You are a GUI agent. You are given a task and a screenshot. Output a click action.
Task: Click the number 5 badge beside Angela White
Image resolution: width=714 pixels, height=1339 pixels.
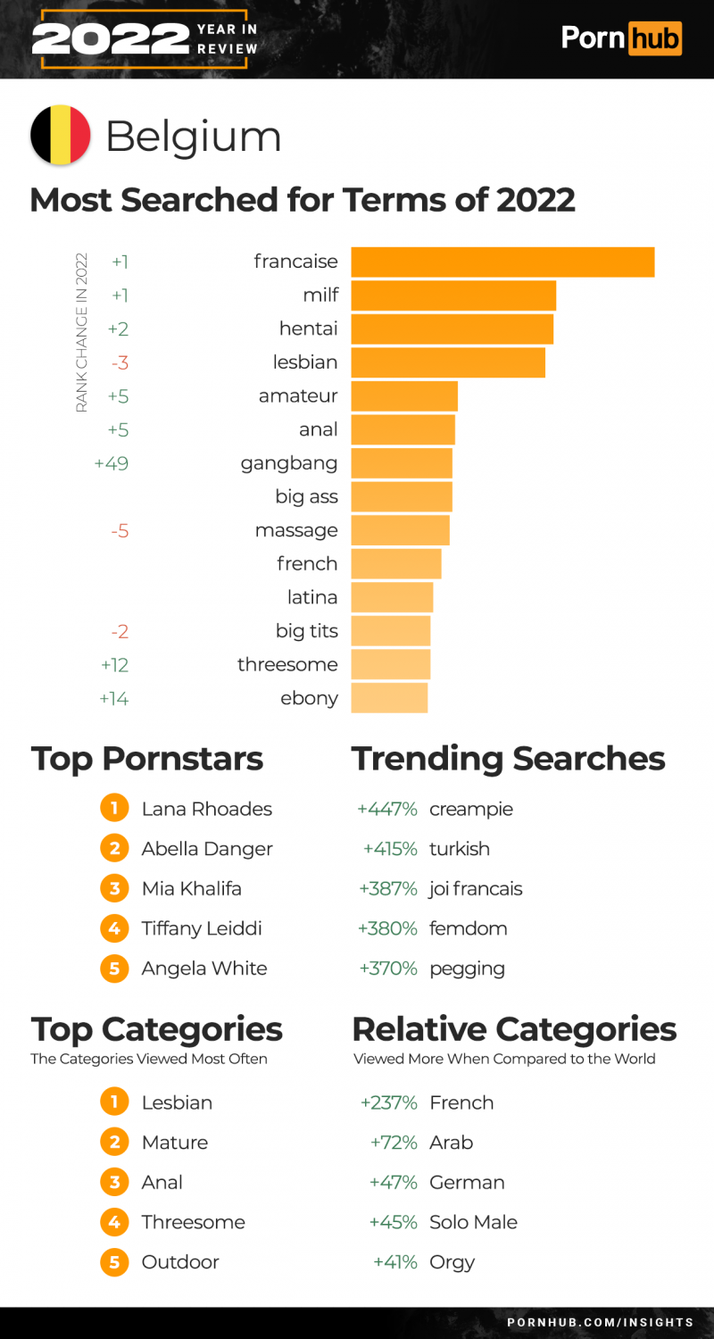114,969
